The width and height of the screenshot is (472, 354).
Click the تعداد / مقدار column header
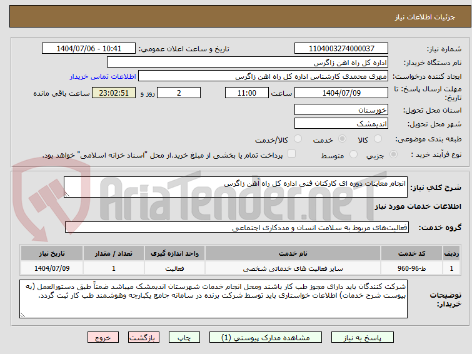[x=114, y=253]
